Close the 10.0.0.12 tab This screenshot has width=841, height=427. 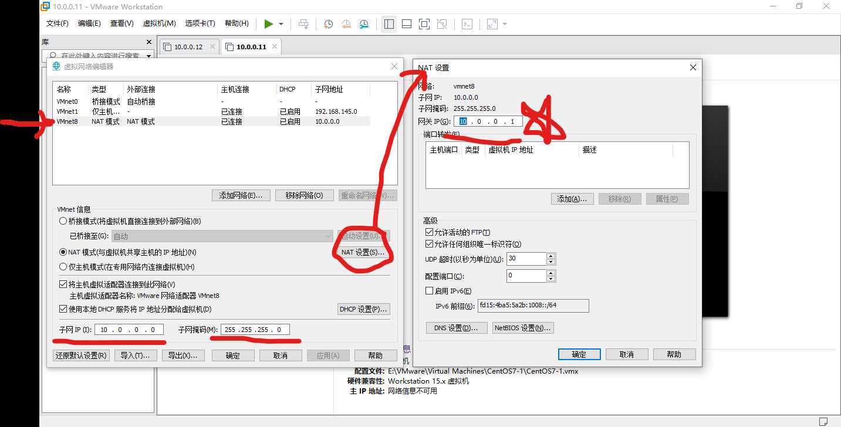coord(212,47)
